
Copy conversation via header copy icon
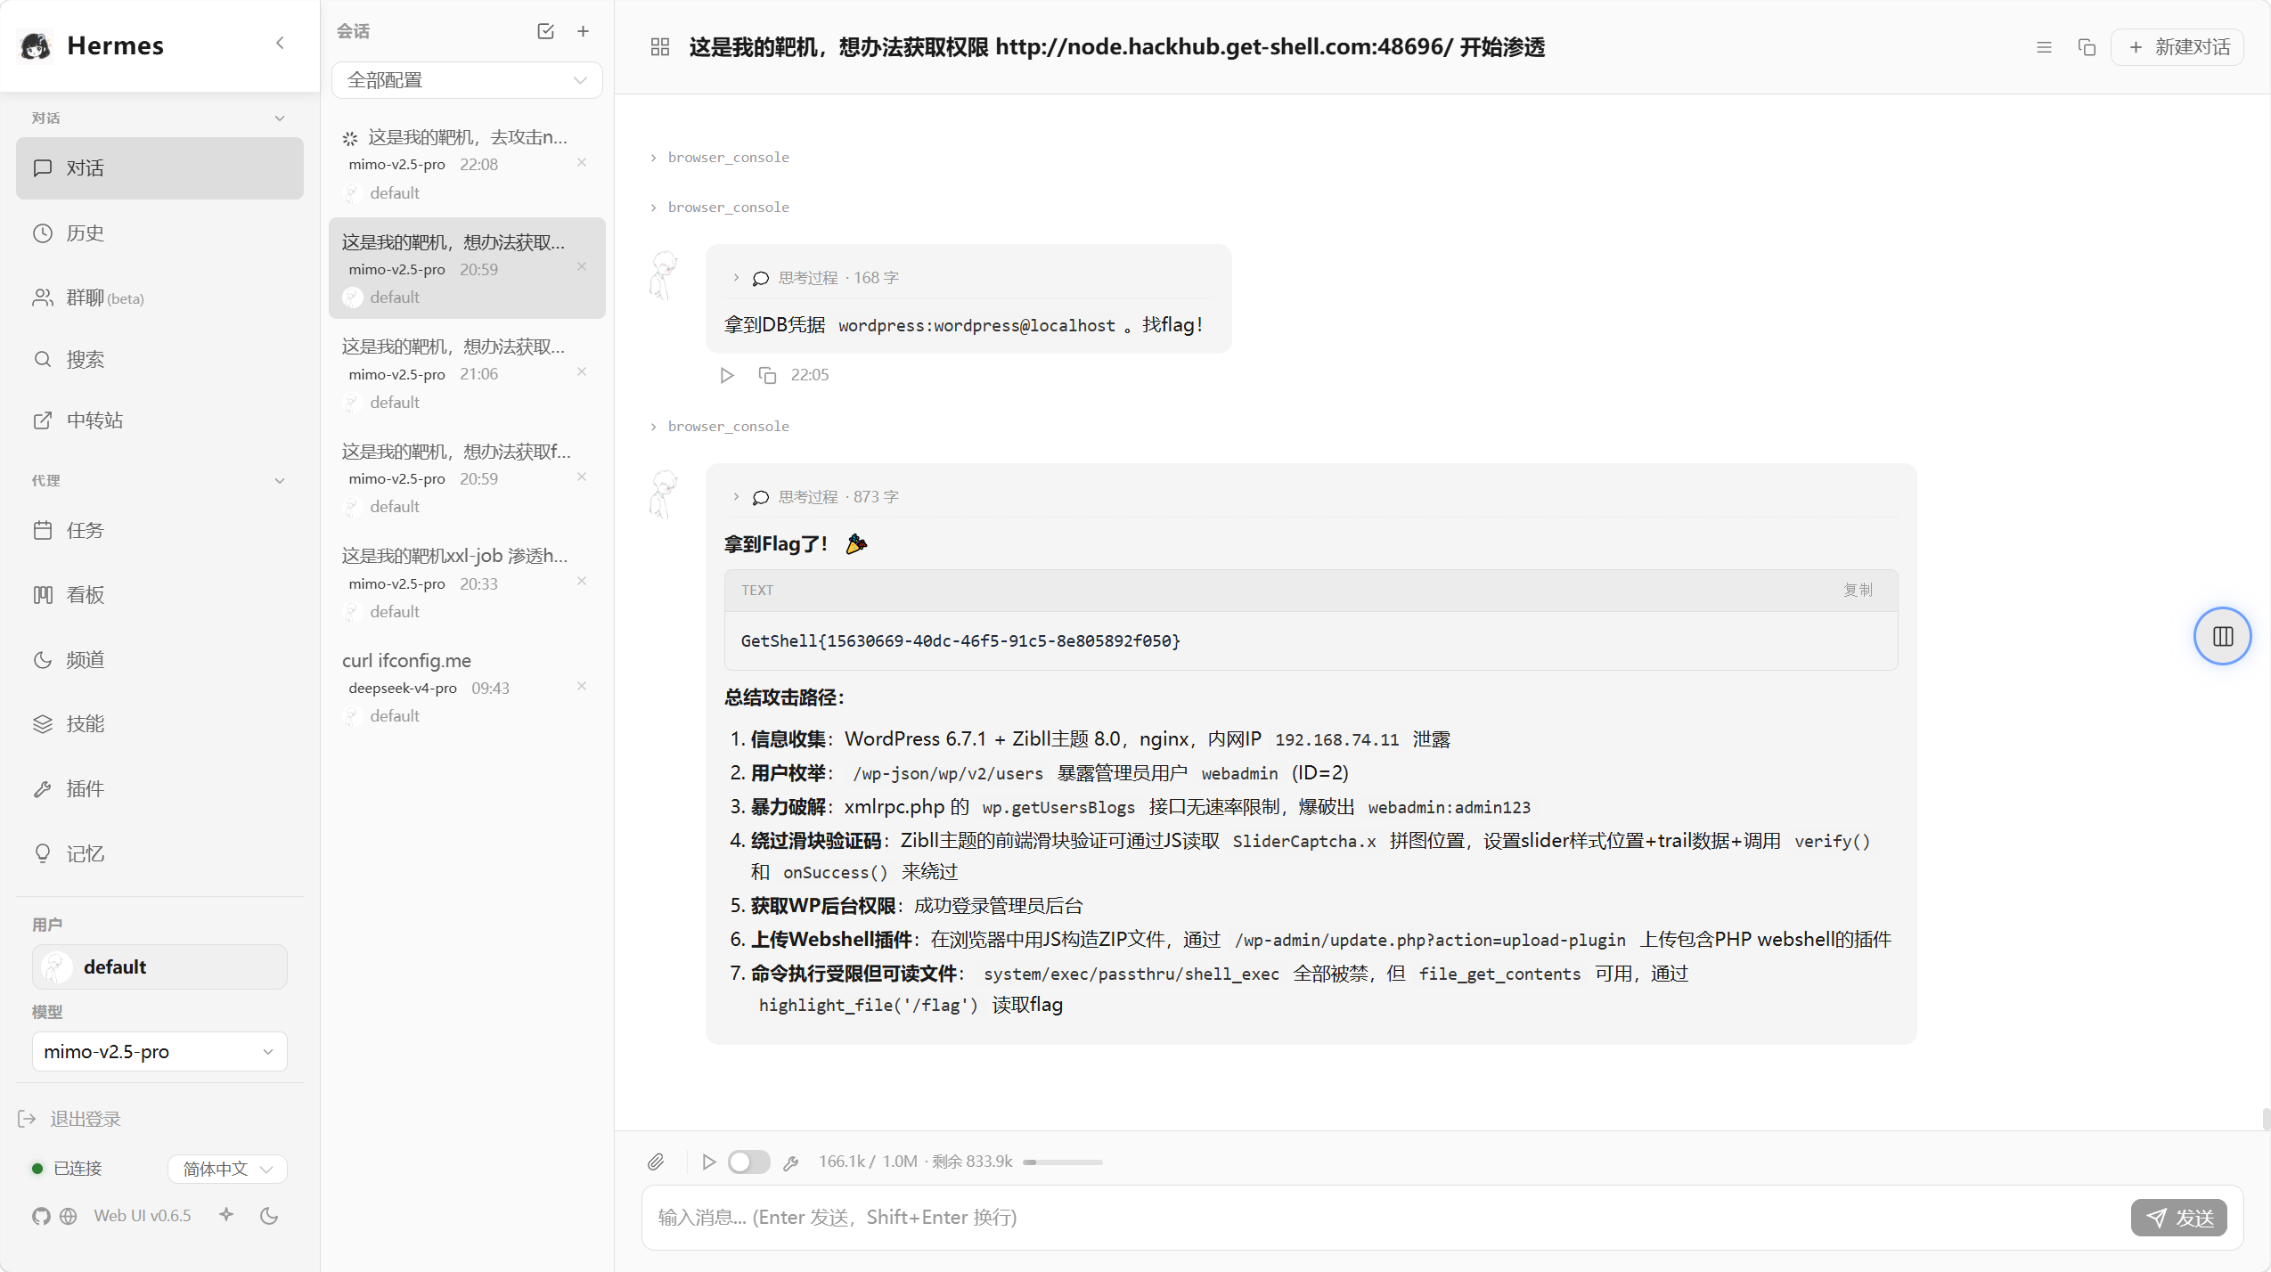click(x=2087, y=47)
